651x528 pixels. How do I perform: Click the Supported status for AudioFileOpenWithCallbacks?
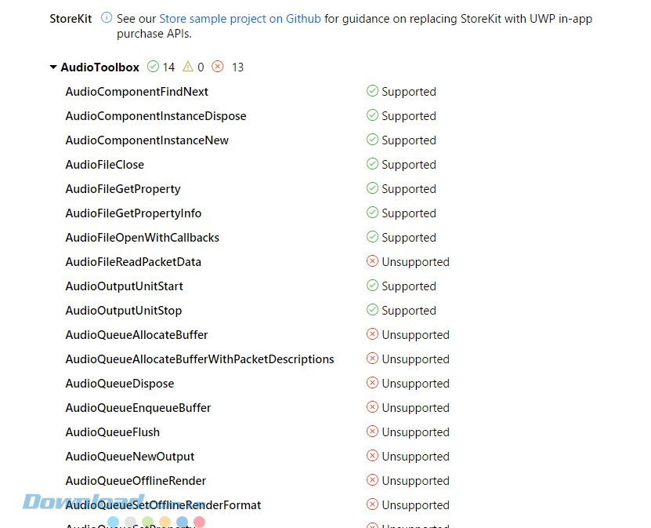coord(408,238)
